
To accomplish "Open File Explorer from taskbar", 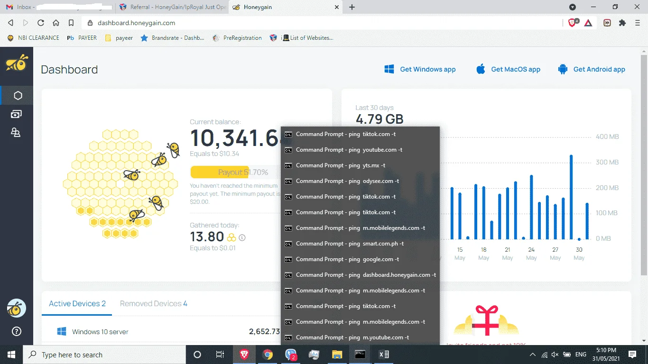I will (337, 355).
